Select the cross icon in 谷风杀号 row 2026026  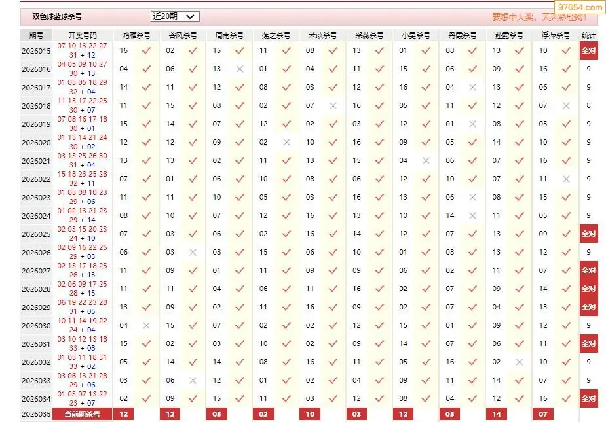coord(193,252)
